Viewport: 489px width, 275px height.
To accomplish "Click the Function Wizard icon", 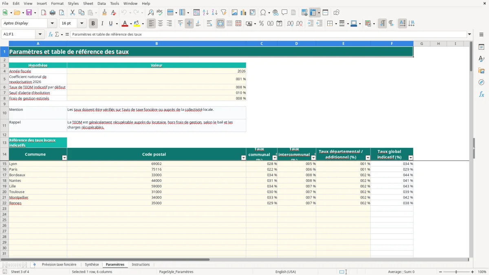I will click(51, 34).
